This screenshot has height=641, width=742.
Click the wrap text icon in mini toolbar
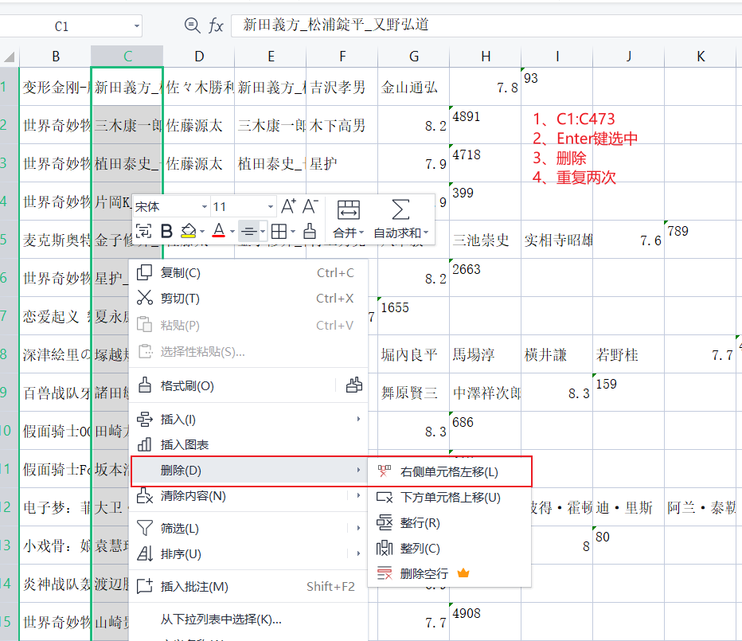[144, 231]
